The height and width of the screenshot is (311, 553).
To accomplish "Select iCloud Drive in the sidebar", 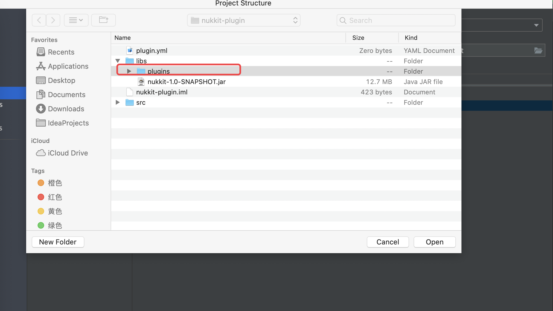I will click(68, 153).
